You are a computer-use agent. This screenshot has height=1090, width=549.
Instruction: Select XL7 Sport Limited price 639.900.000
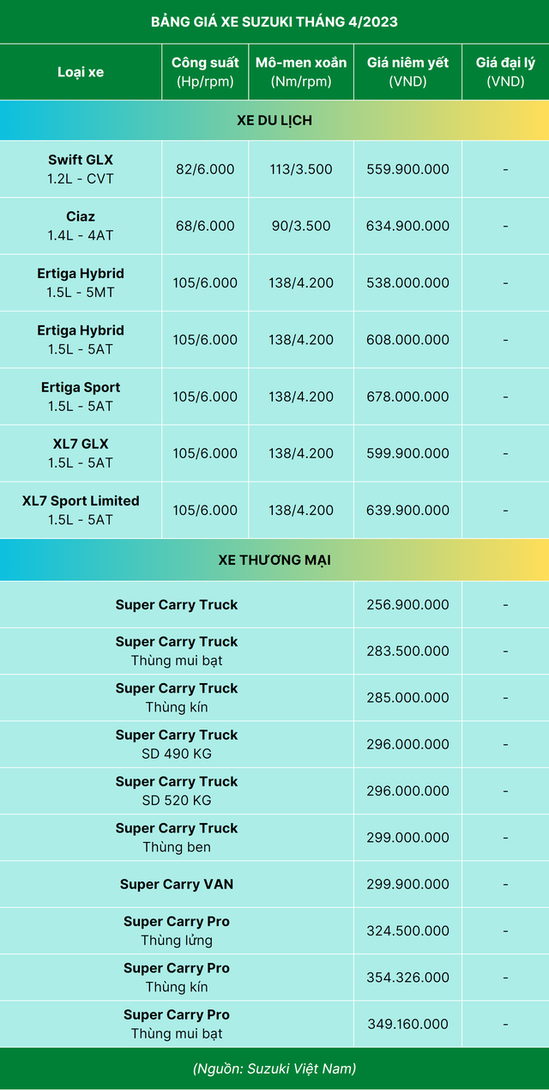(407, 510)
